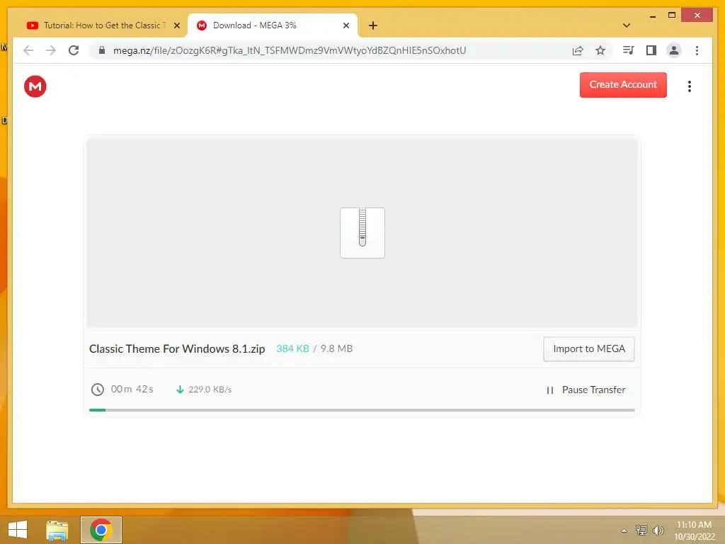Click the Import to MEGA button

[588, 348]
